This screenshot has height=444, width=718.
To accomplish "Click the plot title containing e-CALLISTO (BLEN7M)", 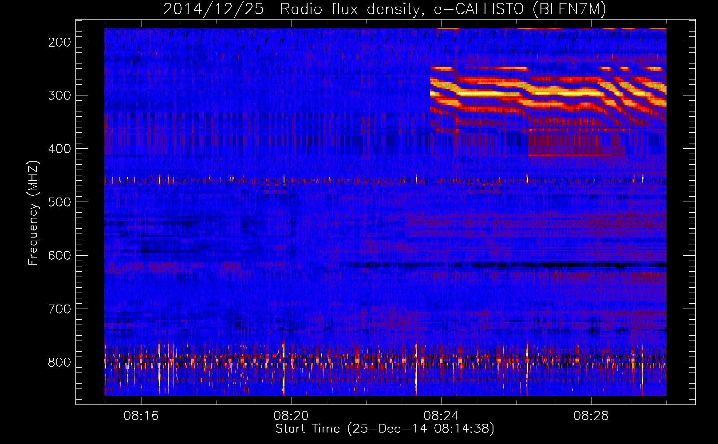I will coord(385,9).
